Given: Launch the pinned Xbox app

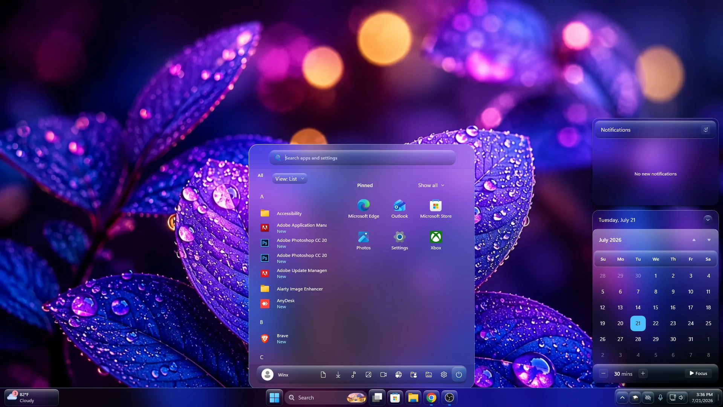Looking at the screenshot, I should pyautogui.click(x=436, y=241).
